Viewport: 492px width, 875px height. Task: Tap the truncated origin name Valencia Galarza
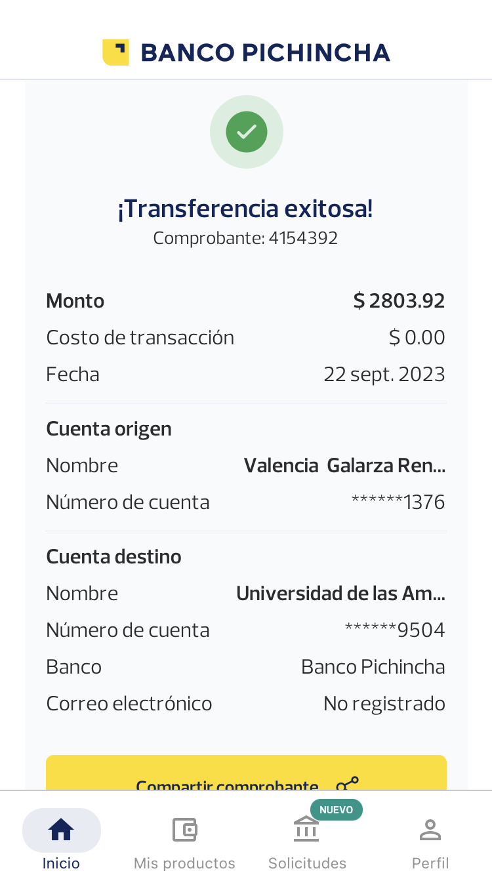pyautogui.click(x=344, y=466)
